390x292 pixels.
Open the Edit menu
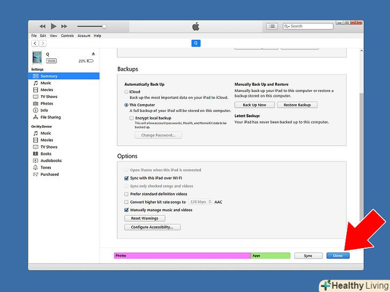click(x=43, y=36)
